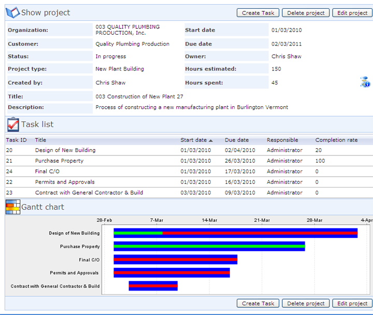Open task Purchase Property in the list
The image size is (373, 315).
(x=59, y=161)
